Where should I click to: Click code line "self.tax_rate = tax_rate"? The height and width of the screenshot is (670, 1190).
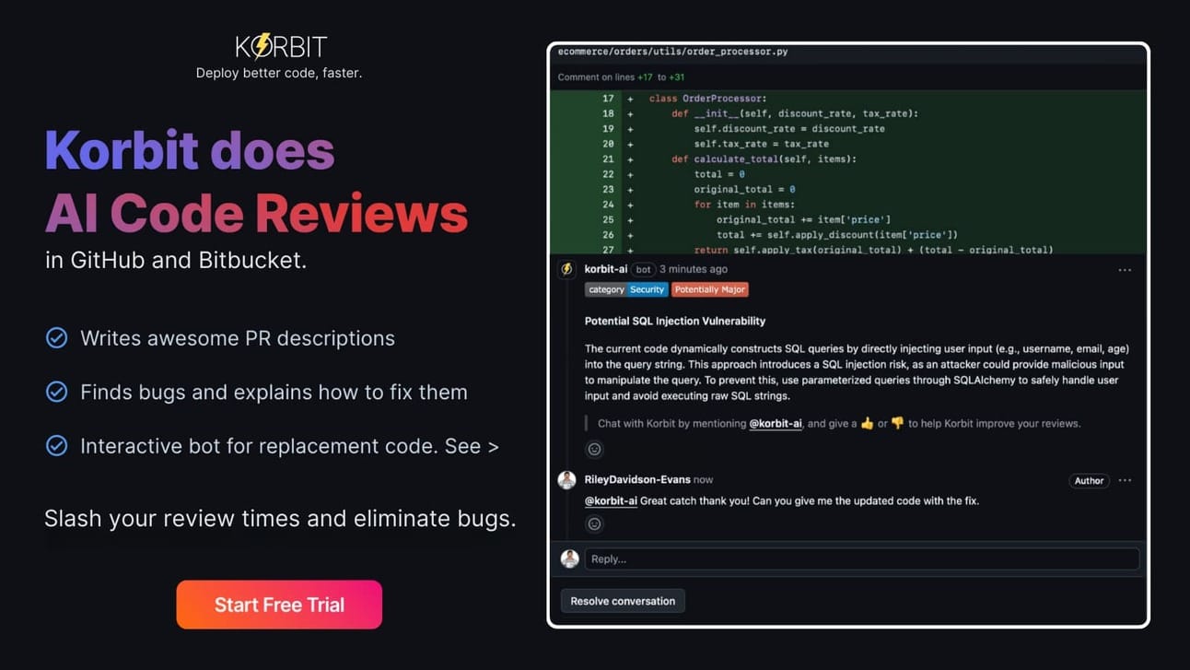762,144
